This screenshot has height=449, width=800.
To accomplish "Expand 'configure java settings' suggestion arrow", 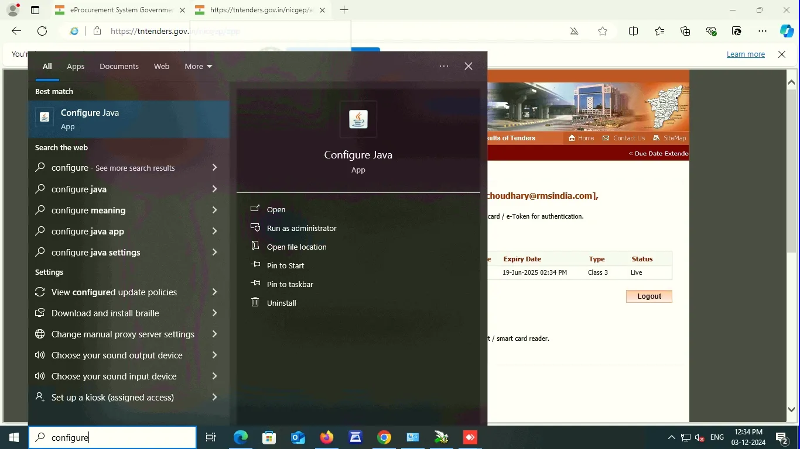I will [x=214, y=252].
